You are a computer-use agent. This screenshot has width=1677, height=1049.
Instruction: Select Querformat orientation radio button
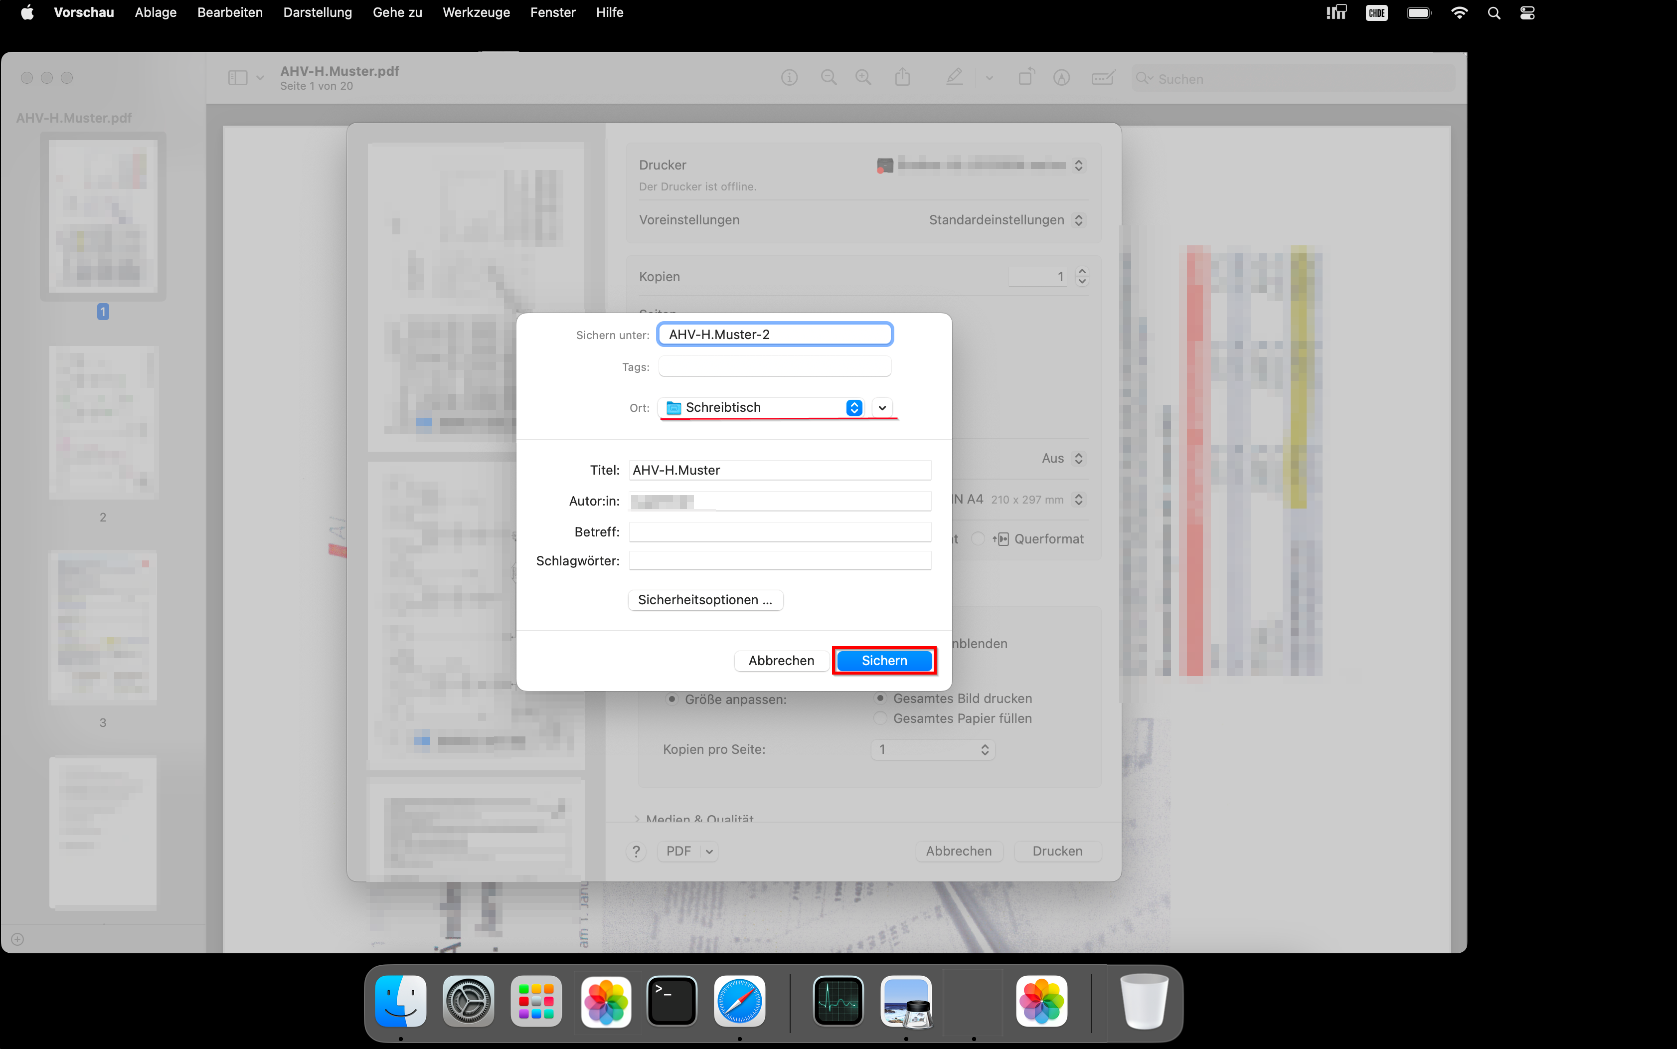(x=978, y=538)
